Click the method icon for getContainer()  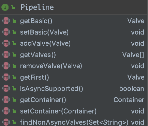(x=6, y=100)
